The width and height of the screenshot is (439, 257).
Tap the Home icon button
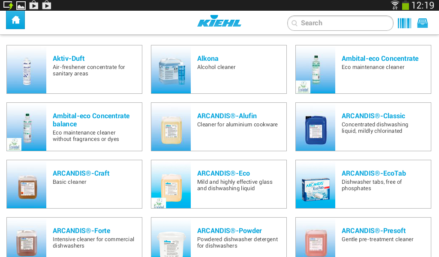[x=15, y=20]
